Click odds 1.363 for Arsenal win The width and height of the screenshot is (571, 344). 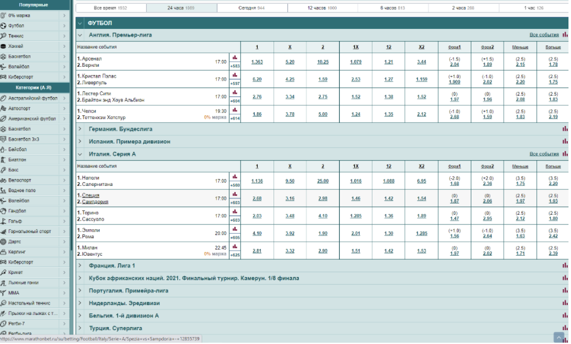(x=257, y=62)
